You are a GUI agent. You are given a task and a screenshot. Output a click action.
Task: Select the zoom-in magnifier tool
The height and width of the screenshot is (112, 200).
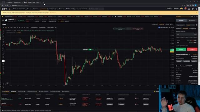(3, 57)
